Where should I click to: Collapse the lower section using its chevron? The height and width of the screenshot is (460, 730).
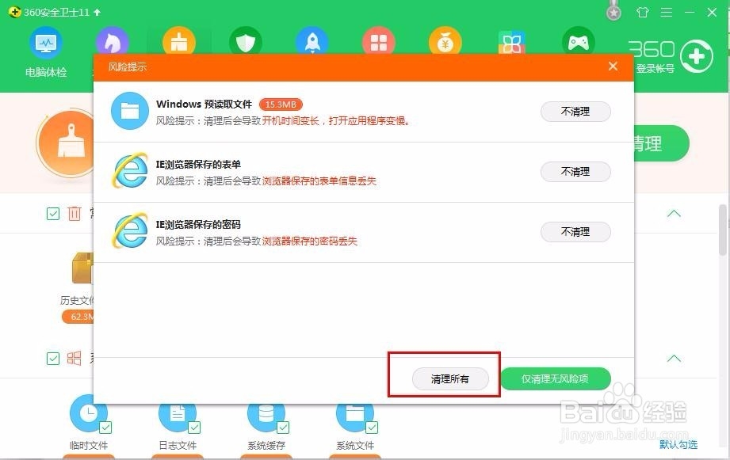click(x=674, y=359)
